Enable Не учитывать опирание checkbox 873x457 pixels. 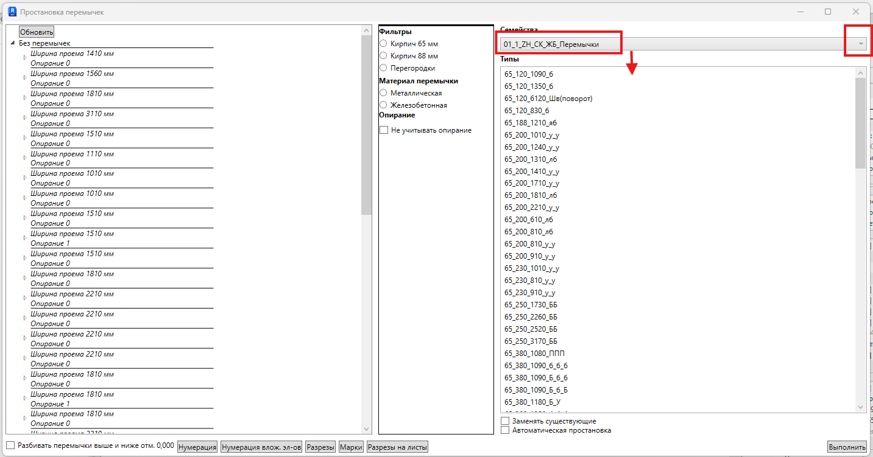384,130
